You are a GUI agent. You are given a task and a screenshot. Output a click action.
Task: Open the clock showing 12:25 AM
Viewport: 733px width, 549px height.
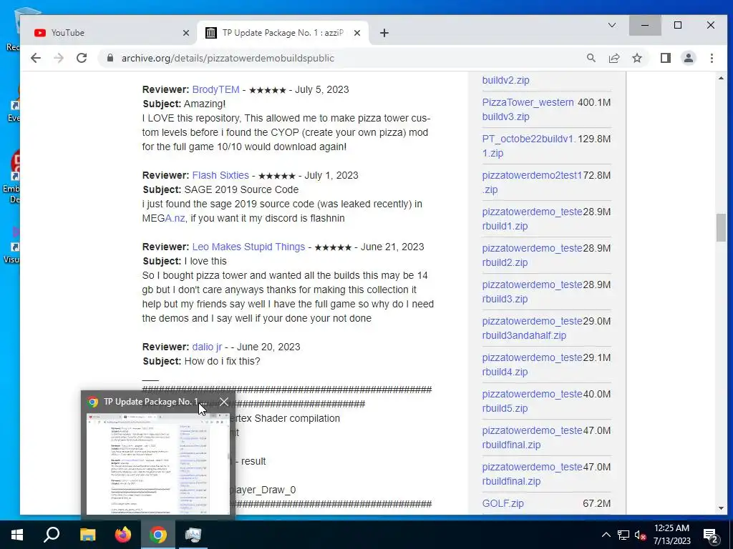[x=671, y=535]
